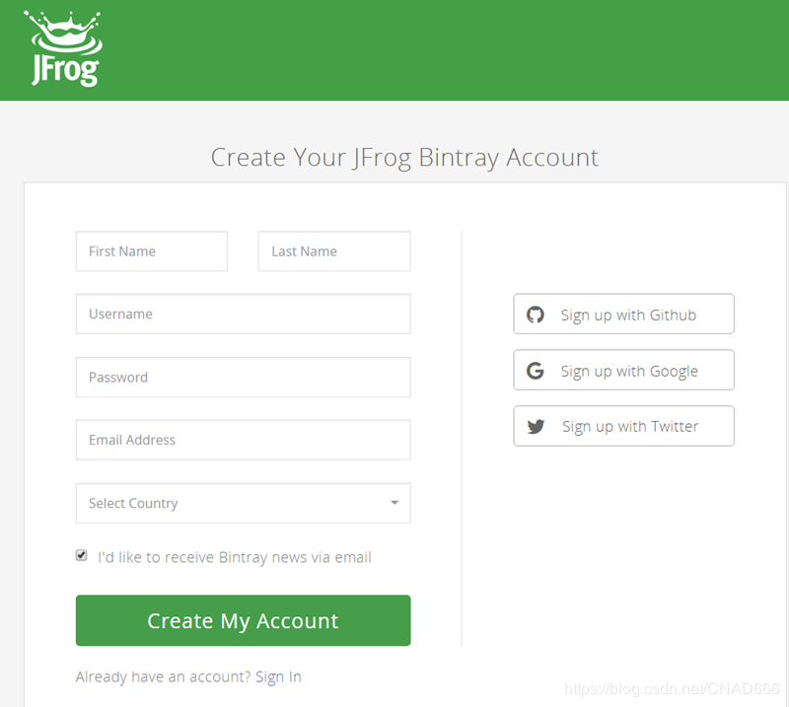
Task: Click the Twitter bird icon
Action: (536, 427)
